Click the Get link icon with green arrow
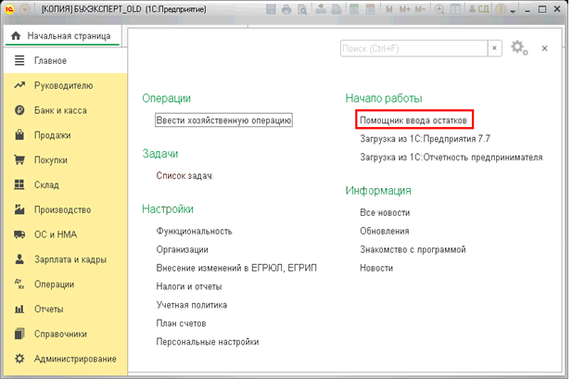572x379 pixels. [x=321, y=9]
